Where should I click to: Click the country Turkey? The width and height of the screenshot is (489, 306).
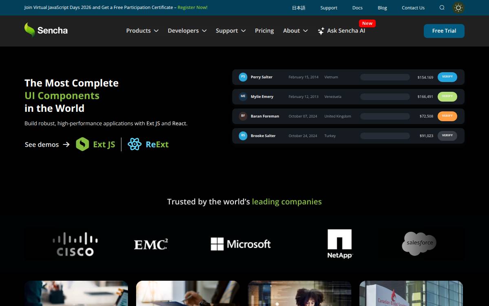click(x=330, y=136)
